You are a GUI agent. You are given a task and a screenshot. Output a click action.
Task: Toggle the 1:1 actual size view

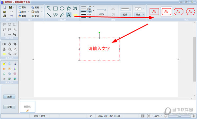142,116
